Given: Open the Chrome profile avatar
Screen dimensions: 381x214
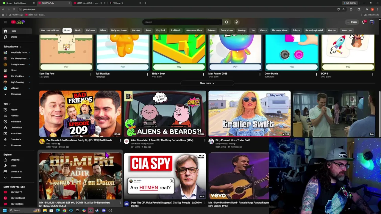Looking at the screenshot, I should click(x=372, y=9).
